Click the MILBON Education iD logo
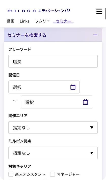 click(39, 11)
